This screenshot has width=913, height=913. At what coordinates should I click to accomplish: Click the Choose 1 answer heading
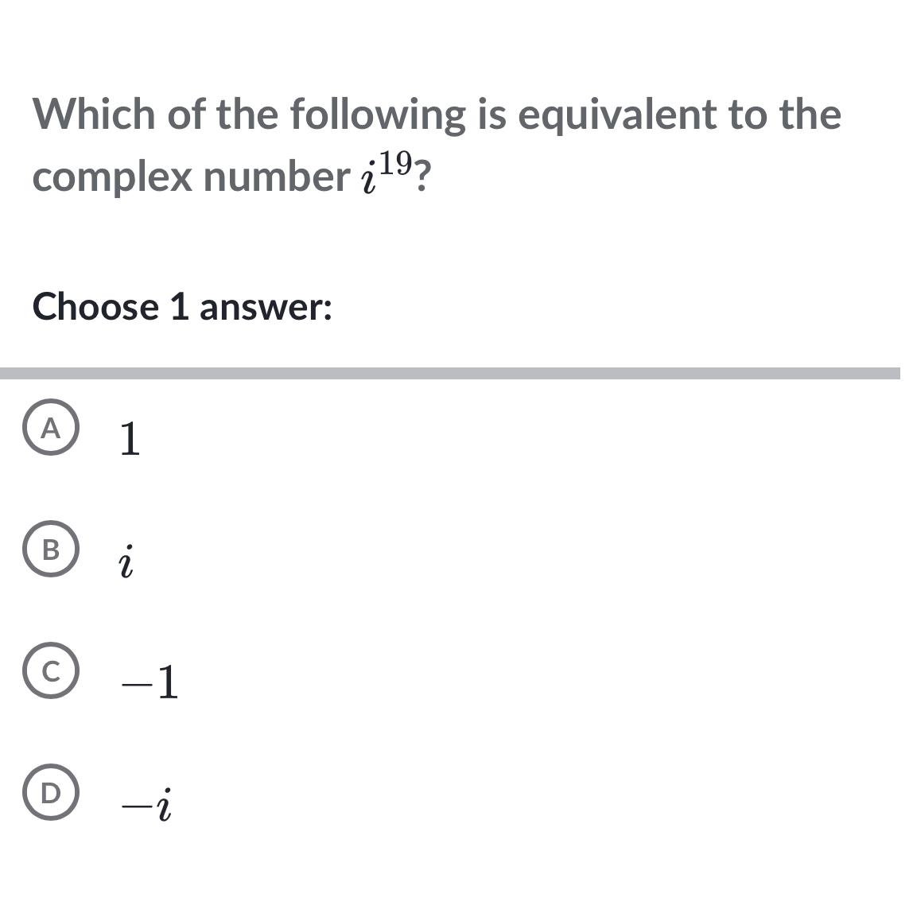pos(184,307)
